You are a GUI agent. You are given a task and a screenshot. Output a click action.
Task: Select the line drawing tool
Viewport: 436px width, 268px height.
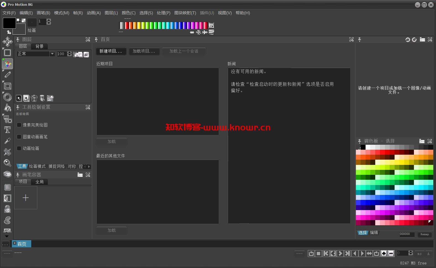pyautogui.click(x=7, y=75)
